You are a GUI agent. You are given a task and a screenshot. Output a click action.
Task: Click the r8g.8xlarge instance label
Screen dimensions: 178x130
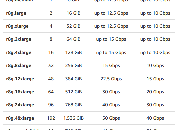[19, 66]
